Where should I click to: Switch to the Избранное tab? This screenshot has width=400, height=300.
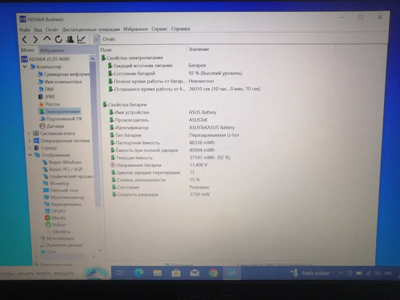point(52,50)
